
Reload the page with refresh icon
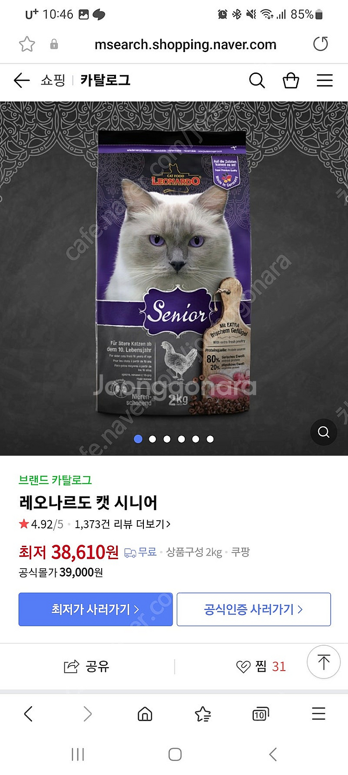click(x=321, y=44)
